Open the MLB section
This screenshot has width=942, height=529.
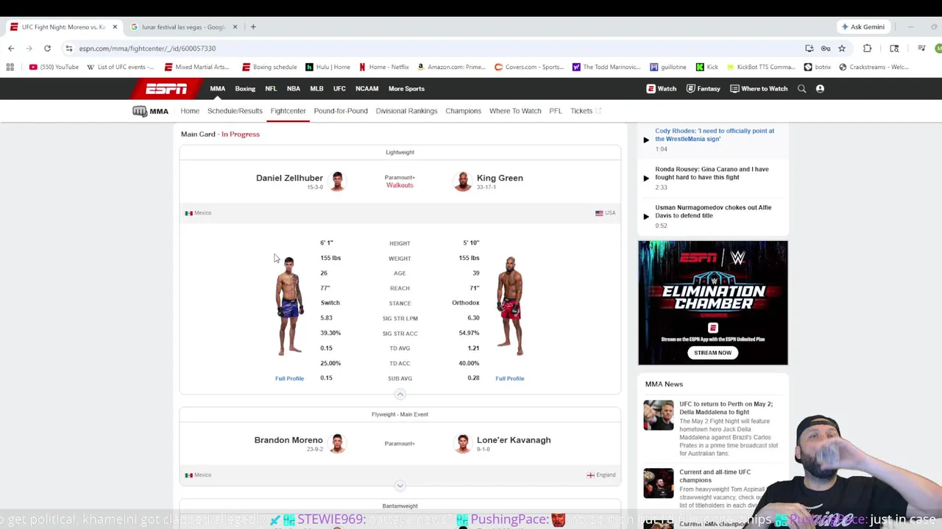316,89
